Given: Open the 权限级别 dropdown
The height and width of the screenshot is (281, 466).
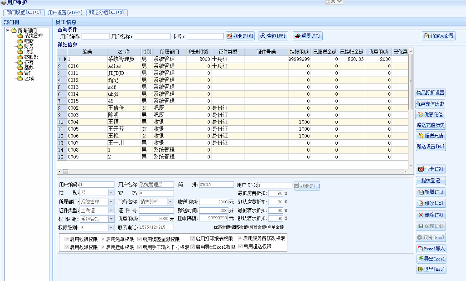Looking at the screenshot, I should (x=111, y=228).
